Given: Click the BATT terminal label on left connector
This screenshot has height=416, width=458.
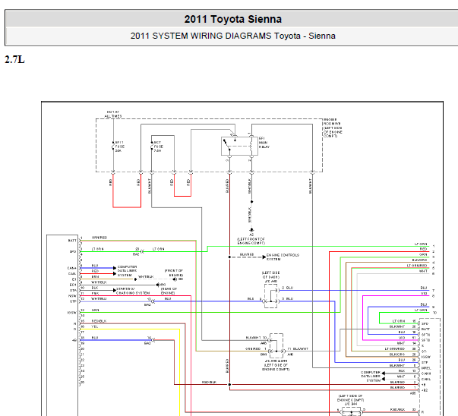Looking at the screenshot, I should (72, 241).
